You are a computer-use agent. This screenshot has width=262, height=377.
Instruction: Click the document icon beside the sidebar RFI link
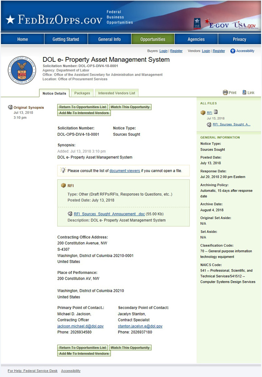point(216,112)
